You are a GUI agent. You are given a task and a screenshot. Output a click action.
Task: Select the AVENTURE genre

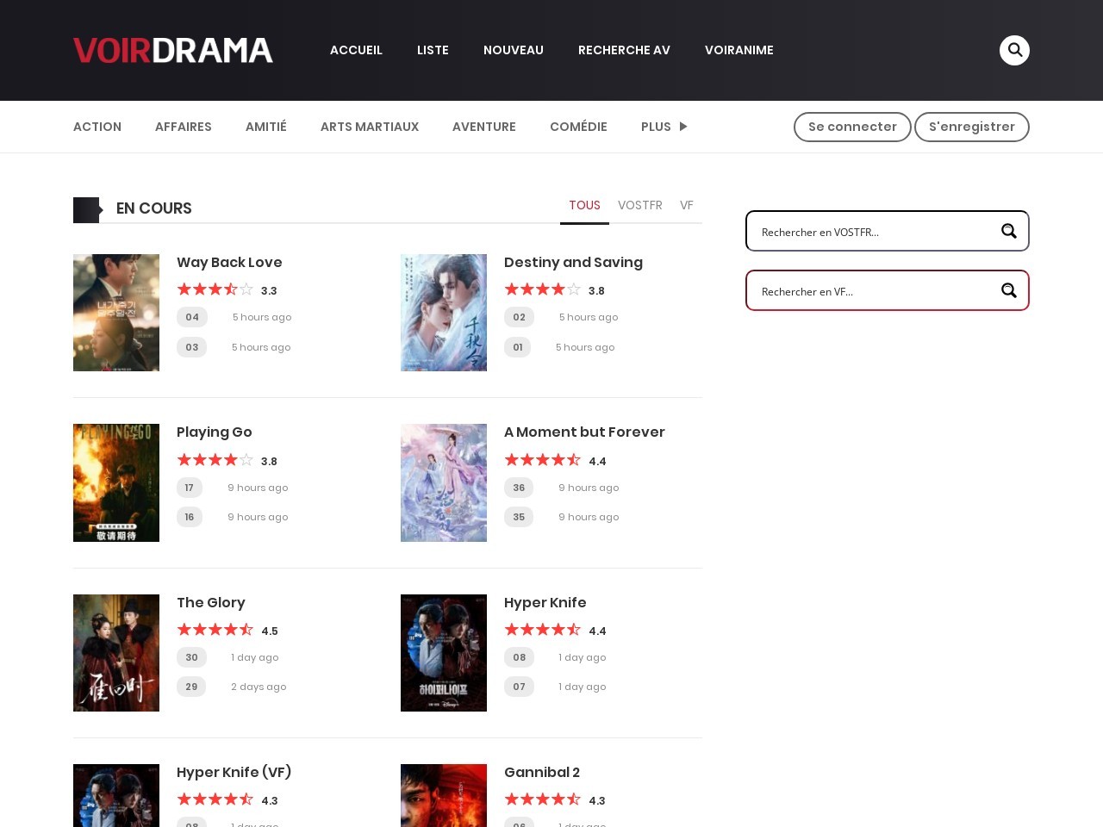pos(484,127)
